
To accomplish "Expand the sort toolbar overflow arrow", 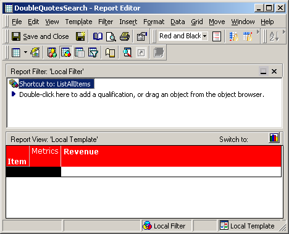I will tap(284, 32).
